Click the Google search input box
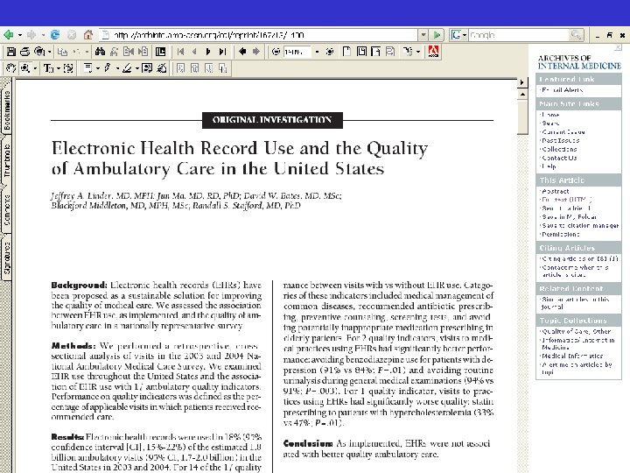This screenshot has width=630, height=473. pos(519,35)
